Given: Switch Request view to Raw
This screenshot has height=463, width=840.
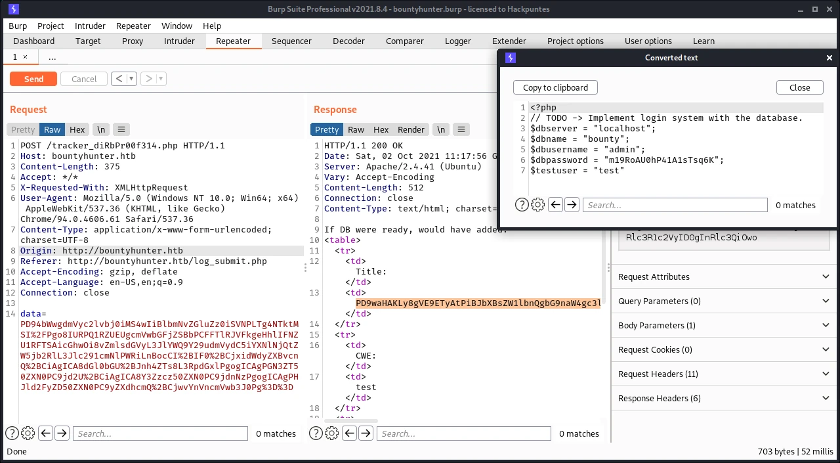Looking at the screenshot, I should pyautogui.click(x=52, y=129).
